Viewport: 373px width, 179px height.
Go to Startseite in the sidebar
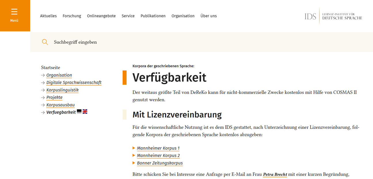point(50,67)
